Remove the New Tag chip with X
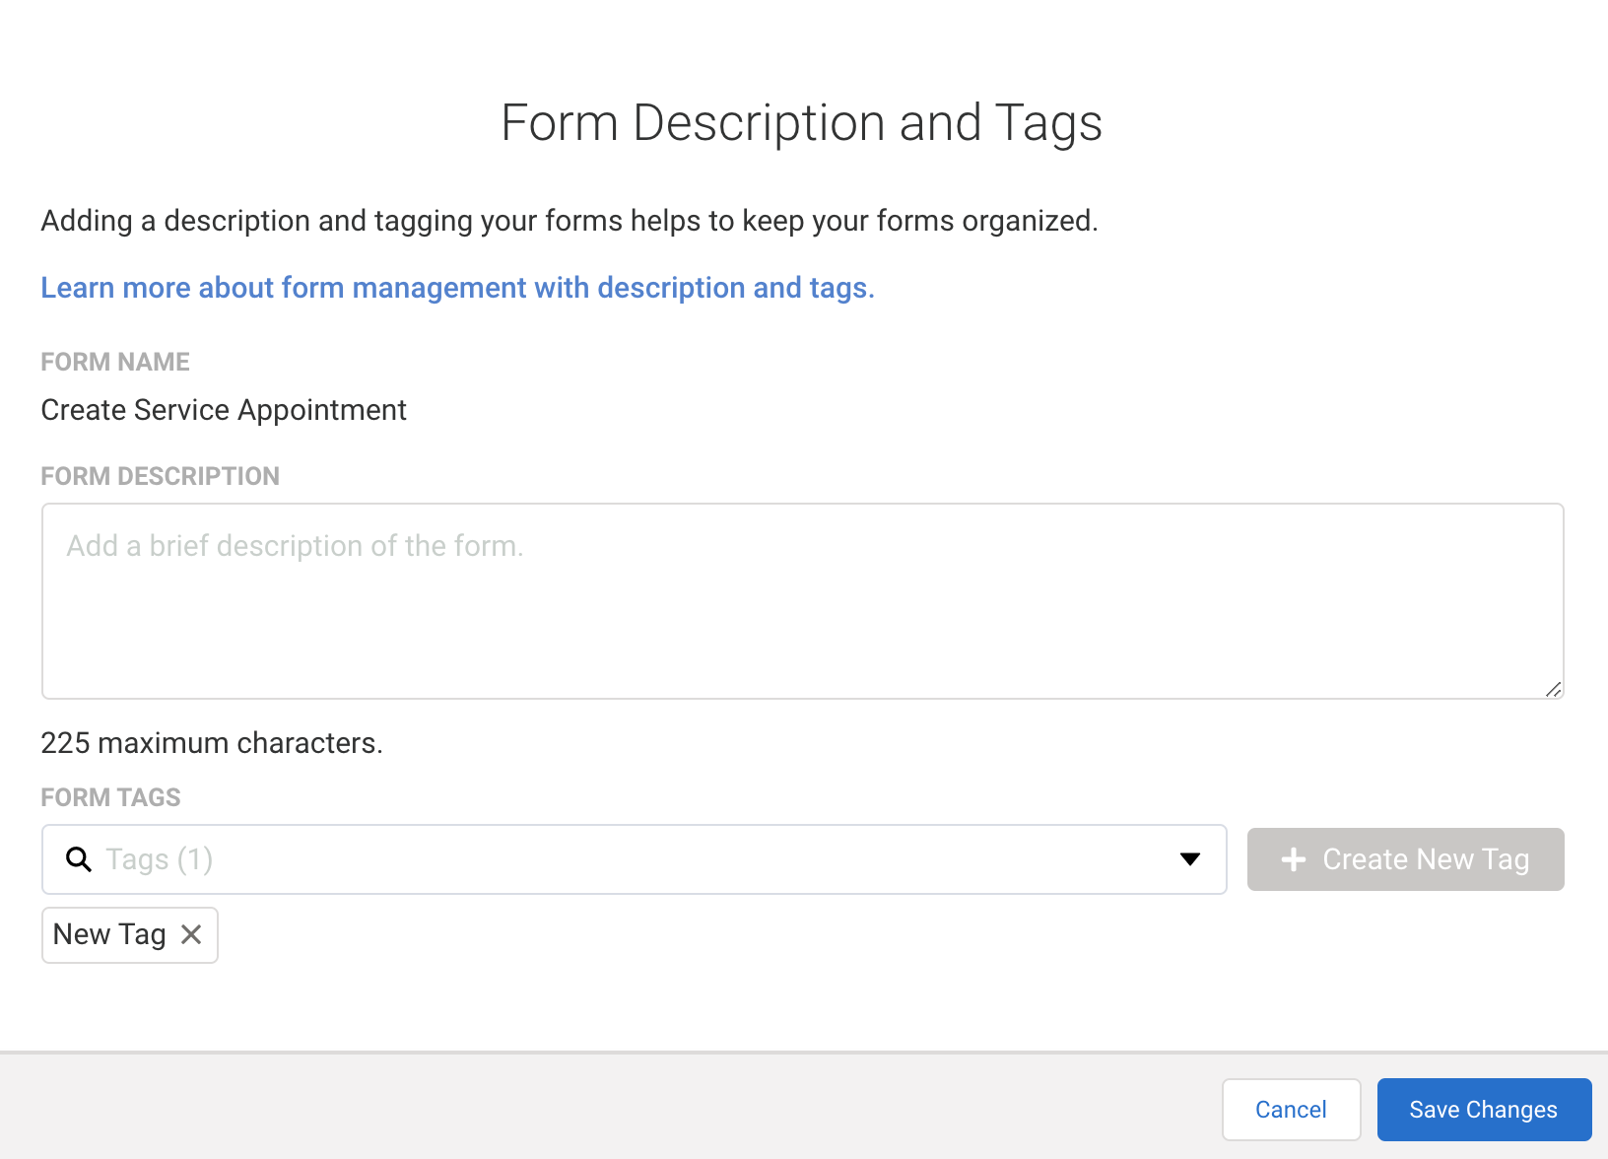The image size is (1608, 1159). click(x=192, y=934)
